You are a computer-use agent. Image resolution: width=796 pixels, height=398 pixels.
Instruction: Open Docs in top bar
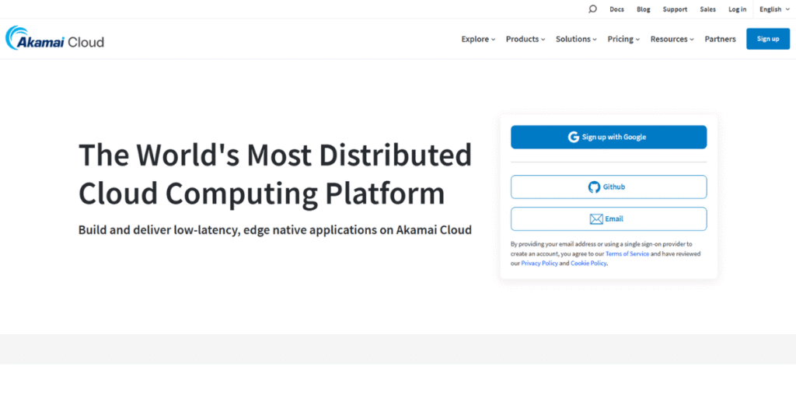616,9
